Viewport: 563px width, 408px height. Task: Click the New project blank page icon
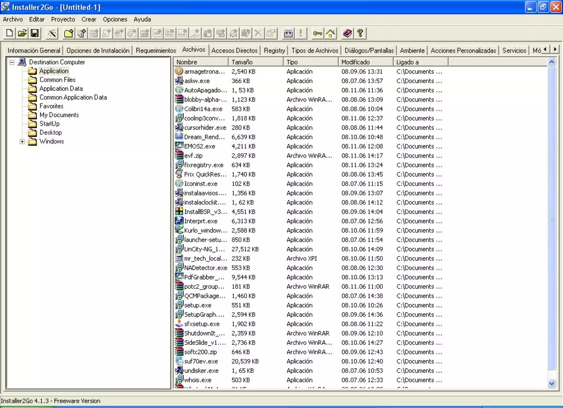10,33
